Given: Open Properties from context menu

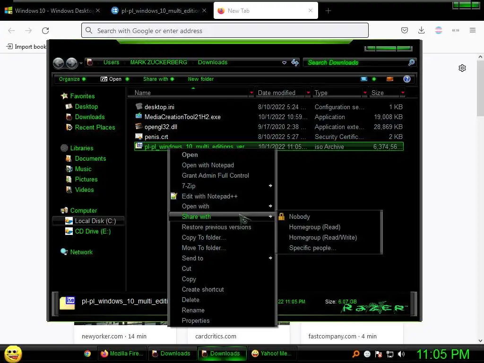Looking at the screenshot, I should (x=222, y=321).
